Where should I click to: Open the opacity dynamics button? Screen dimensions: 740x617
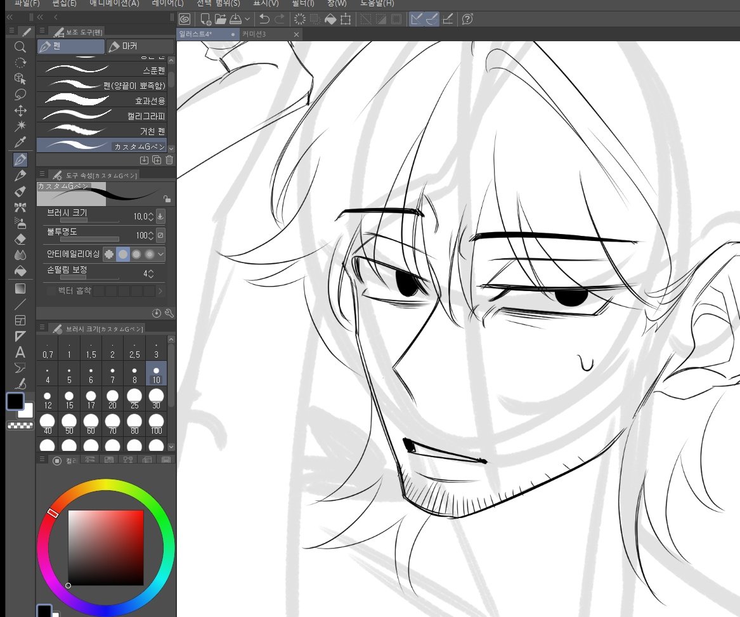point(160,235)
